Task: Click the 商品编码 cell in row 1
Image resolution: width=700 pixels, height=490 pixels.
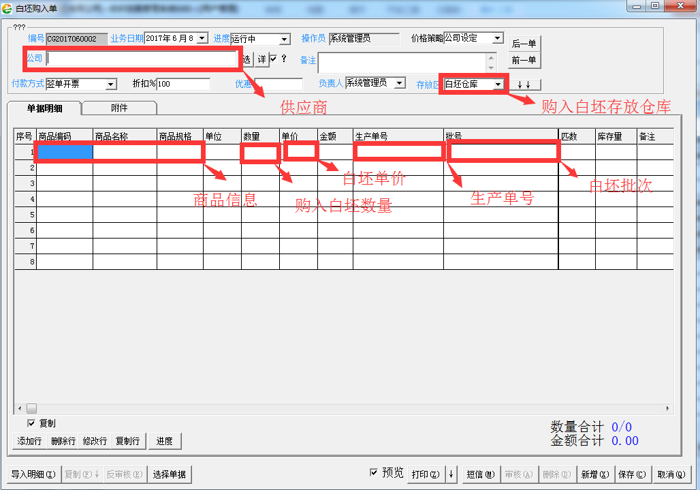Action: 65,152
